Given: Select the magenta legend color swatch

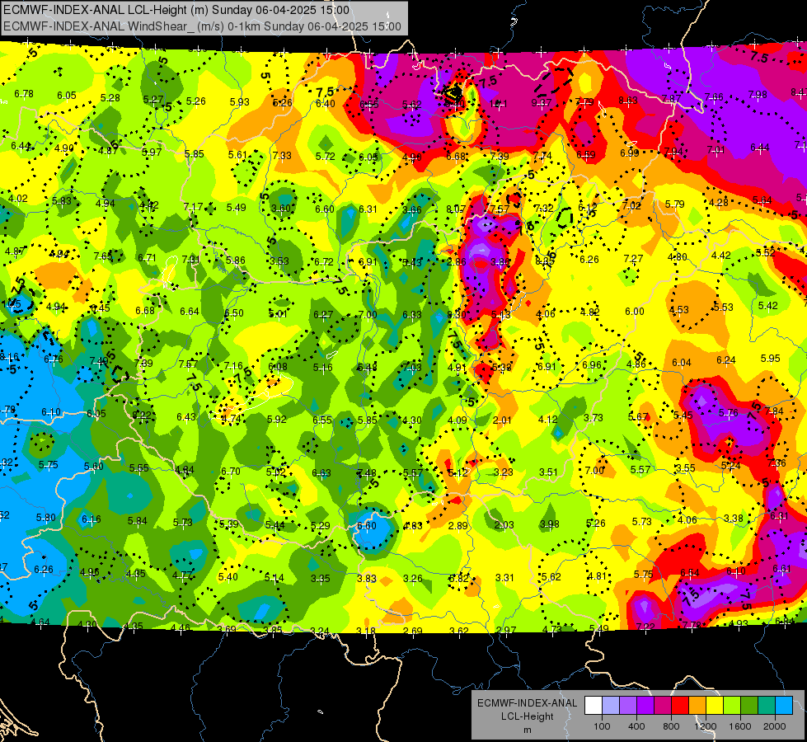Looking at the screenshot, I should coord(663,706).
